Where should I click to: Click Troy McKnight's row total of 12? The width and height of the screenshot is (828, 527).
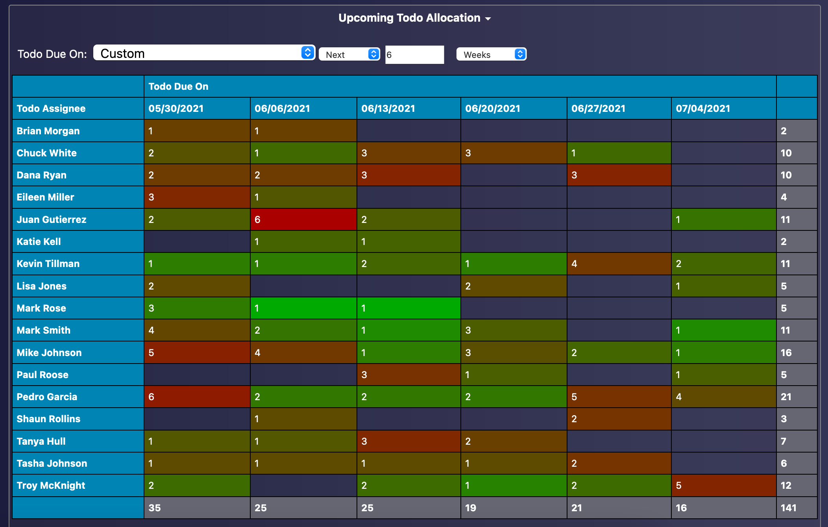coord(797,485)
